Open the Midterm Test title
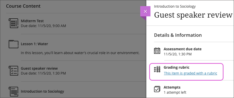Image resolution: width=234 pixels, height=98 pixels. (x=32, y=21)
